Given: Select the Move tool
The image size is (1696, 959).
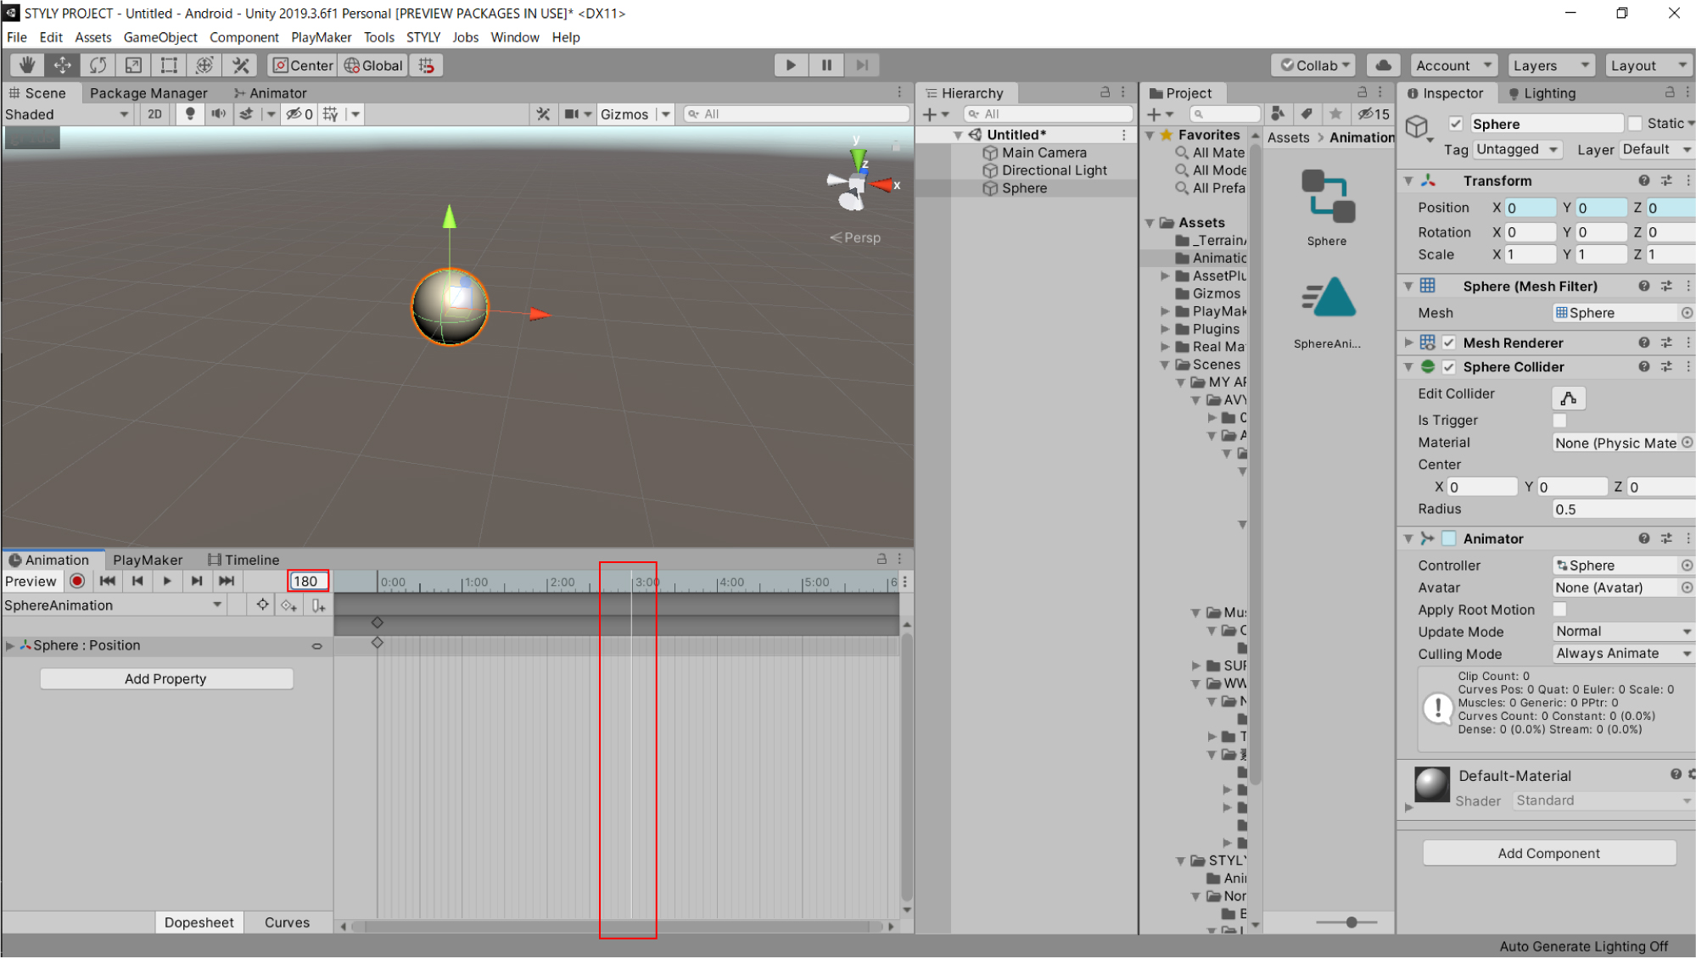Looking at the screenshot, I should (x=63, y=65).
